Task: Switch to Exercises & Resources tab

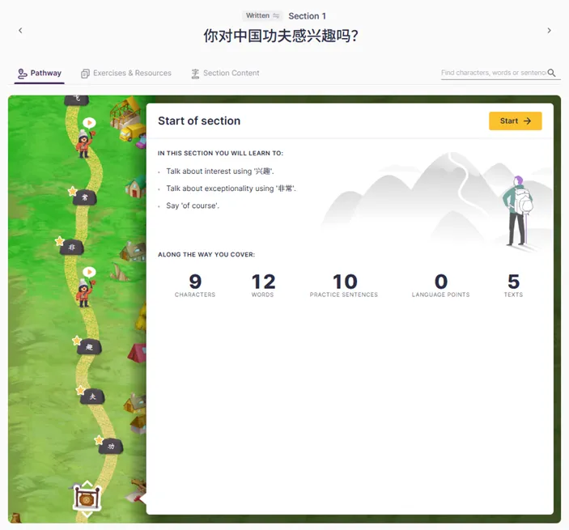Action: pos(126,74)
